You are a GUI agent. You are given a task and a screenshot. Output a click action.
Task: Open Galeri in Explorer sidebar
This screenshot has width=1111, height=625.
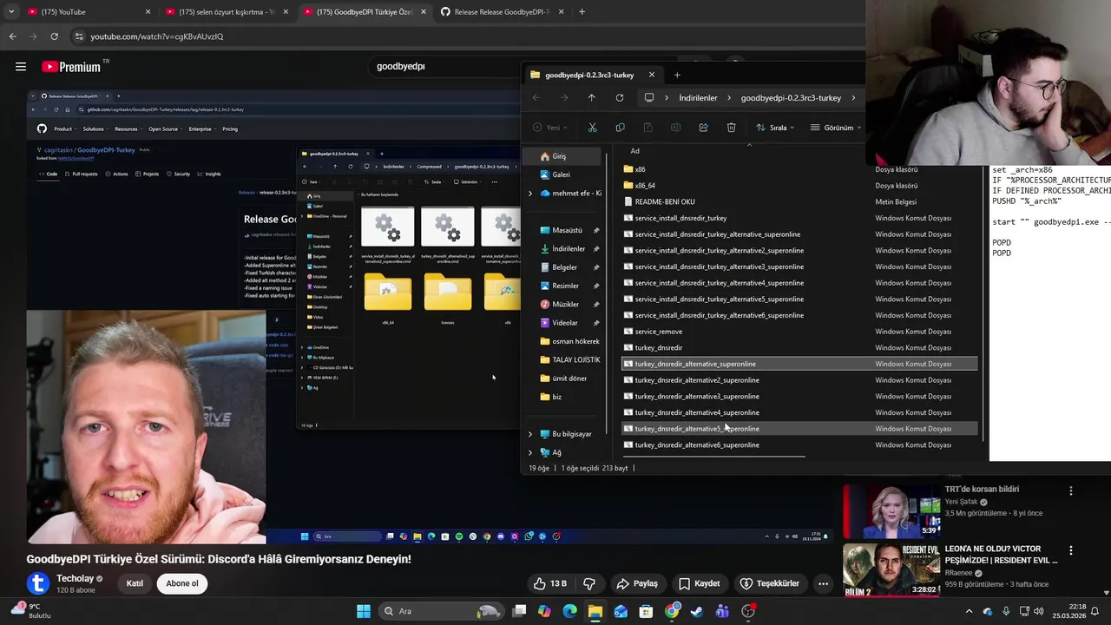coord(562,174)
